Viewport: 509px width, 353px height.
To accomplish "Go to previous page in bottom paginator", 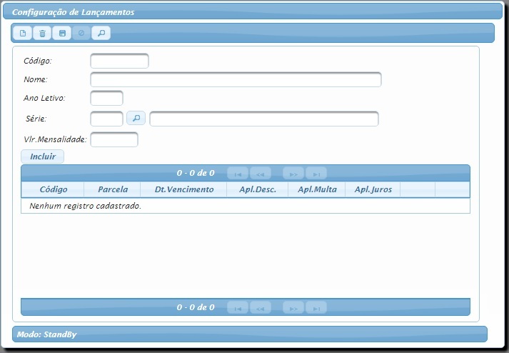I will click(261, 307).
